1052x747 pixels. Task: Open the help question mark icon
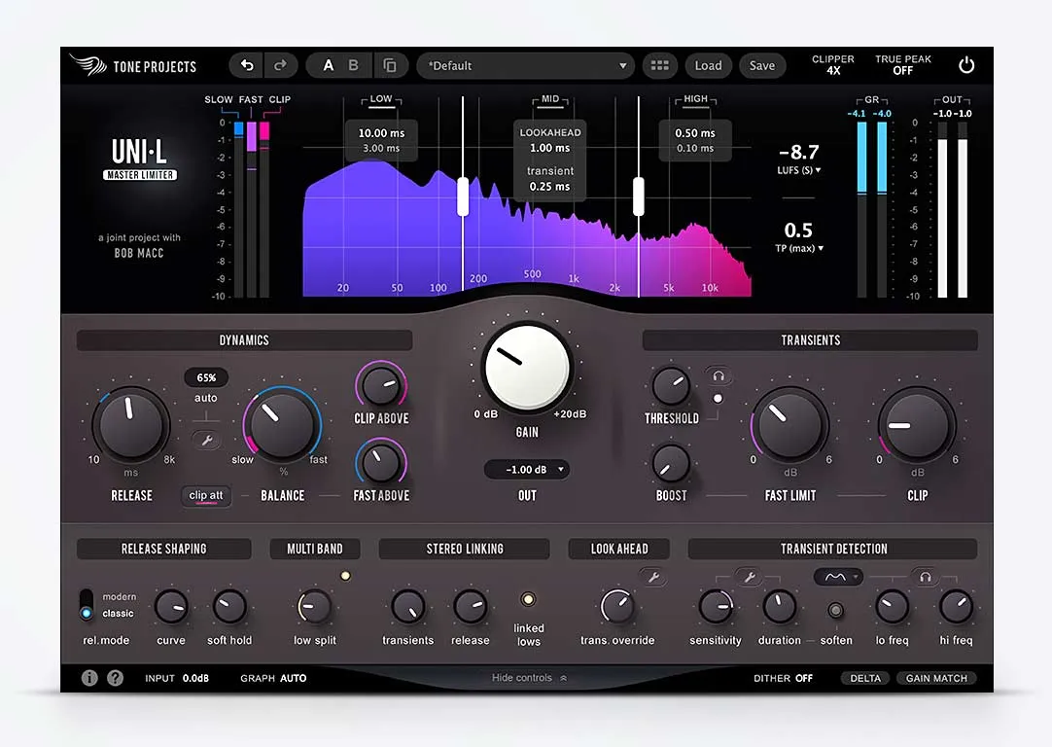coord(116,678)
